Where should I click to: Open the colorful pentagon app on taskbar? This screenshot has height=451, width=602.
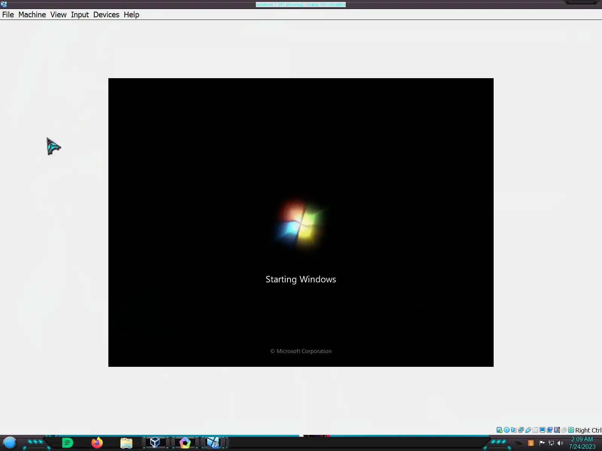point(185,443)
